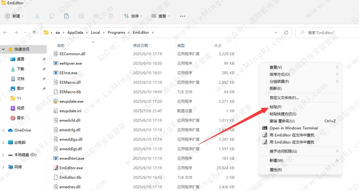This screenshot has height=191, width=359.
Task: Click the Copy icon in toolbar
Action: pos(52,16)
